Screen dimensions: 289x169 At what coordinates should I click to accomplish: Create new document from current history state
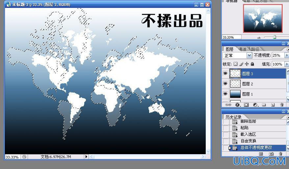[261, 154]
